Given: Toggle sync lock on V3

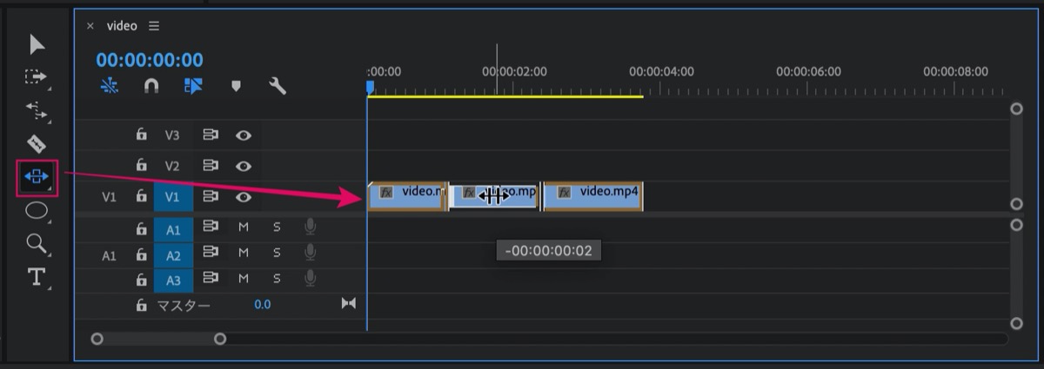Looking at the screenshot, I should point(210,135).
